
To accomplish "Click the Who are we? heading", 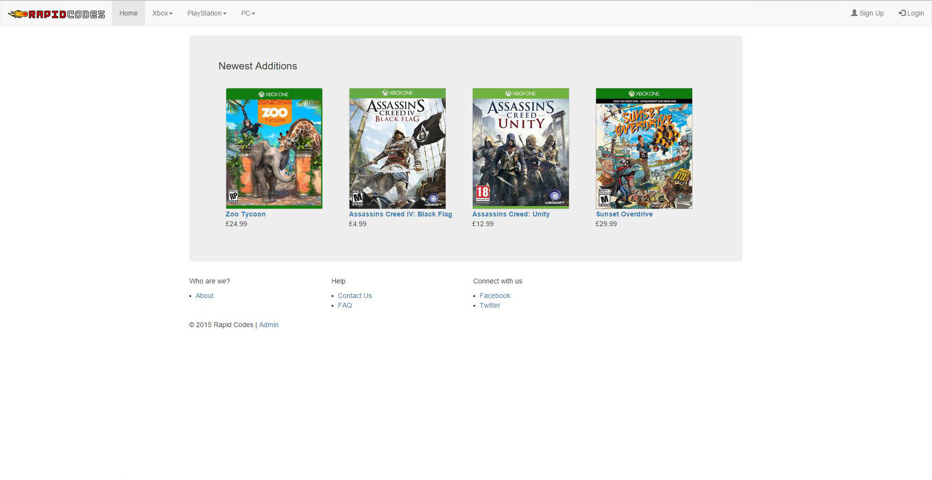I will [x=210, y=281].
